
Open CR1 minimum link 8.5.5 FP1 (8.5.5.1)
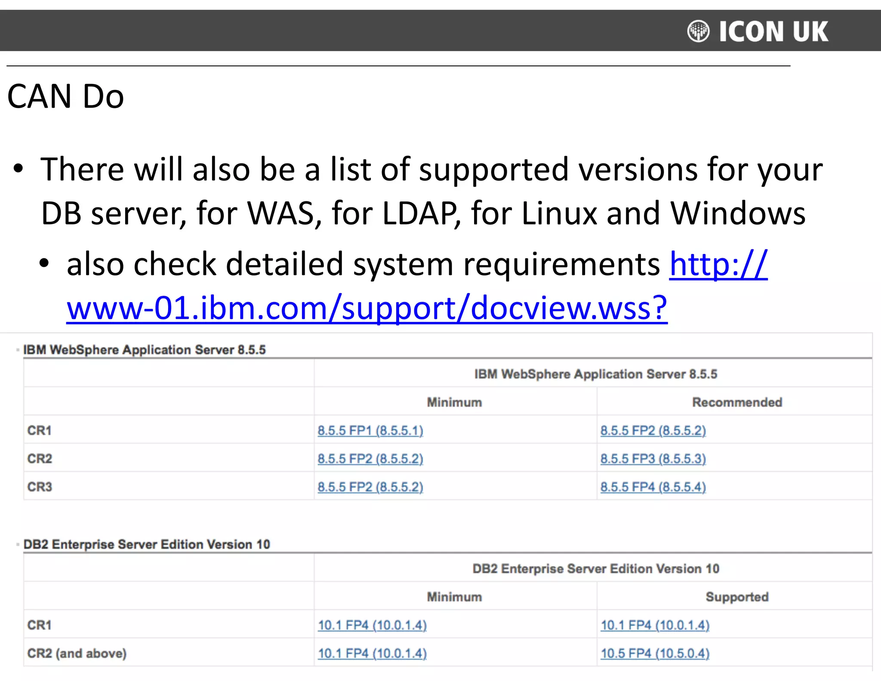pos(370,430)
